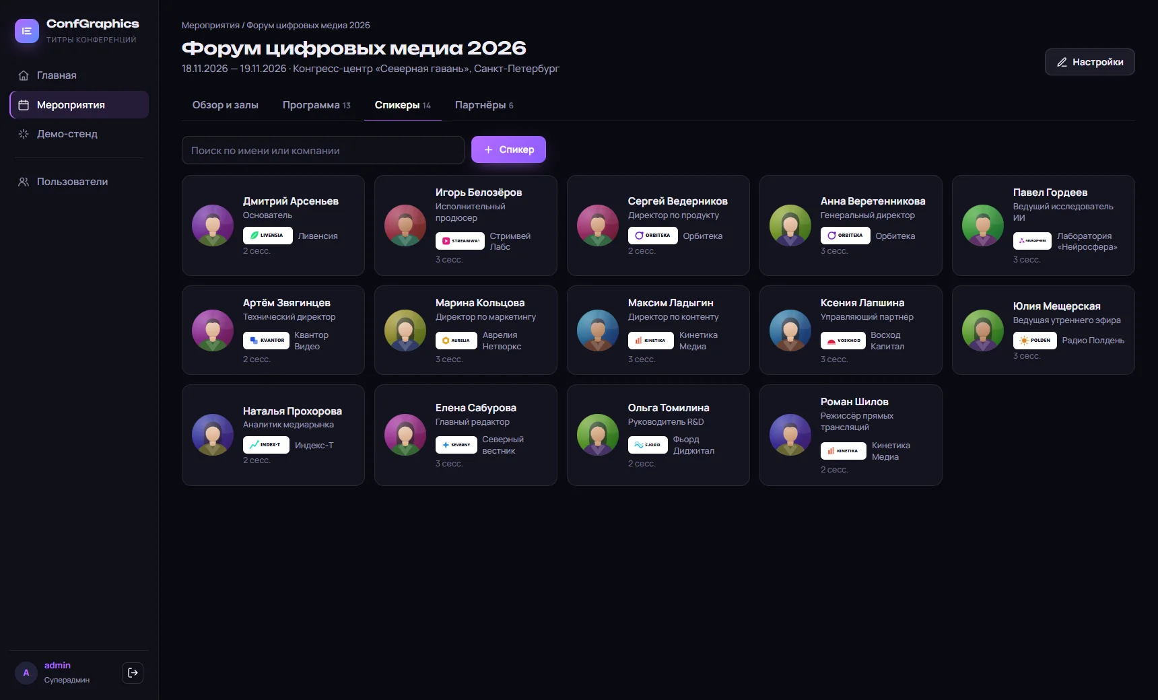Image resolution: width=1158 pixels, height=700 pixels.
Task: Click the ConfGraphics logo icon
Action: (x=27, y=31)
